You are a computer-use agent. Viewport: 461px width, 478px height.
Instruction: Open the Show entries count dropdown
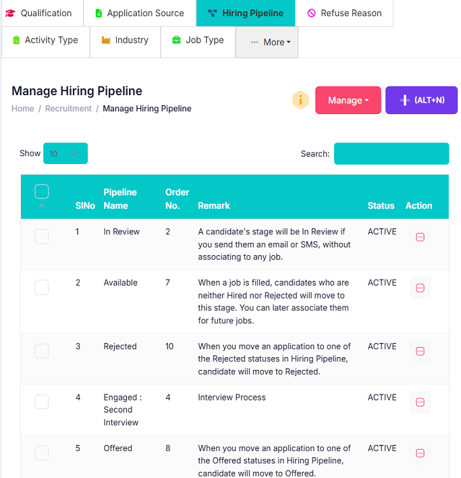65,153
